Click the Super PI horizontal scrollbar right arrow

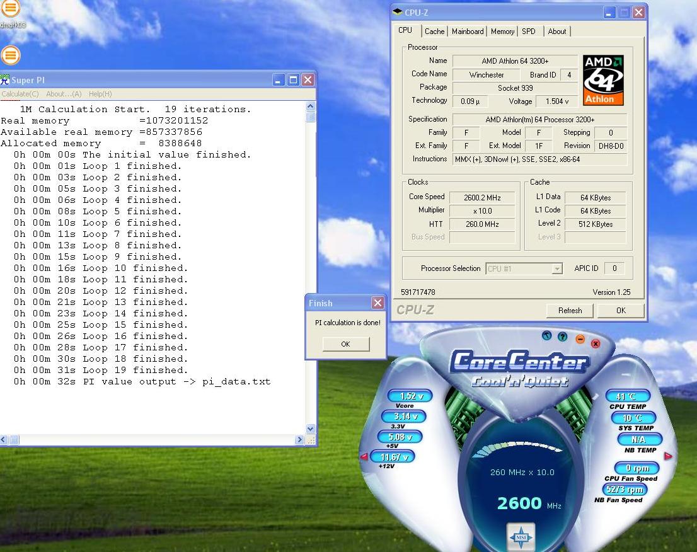299,440
